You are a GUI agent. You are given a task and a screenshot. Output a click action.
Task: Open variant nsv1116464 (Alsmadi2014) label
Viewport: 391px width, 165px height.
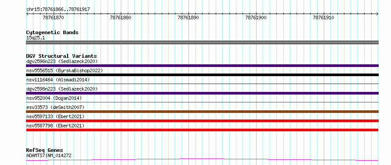click(x=58, y=80)
